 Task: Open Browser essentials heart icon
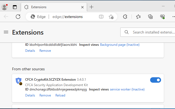point(162,17)
